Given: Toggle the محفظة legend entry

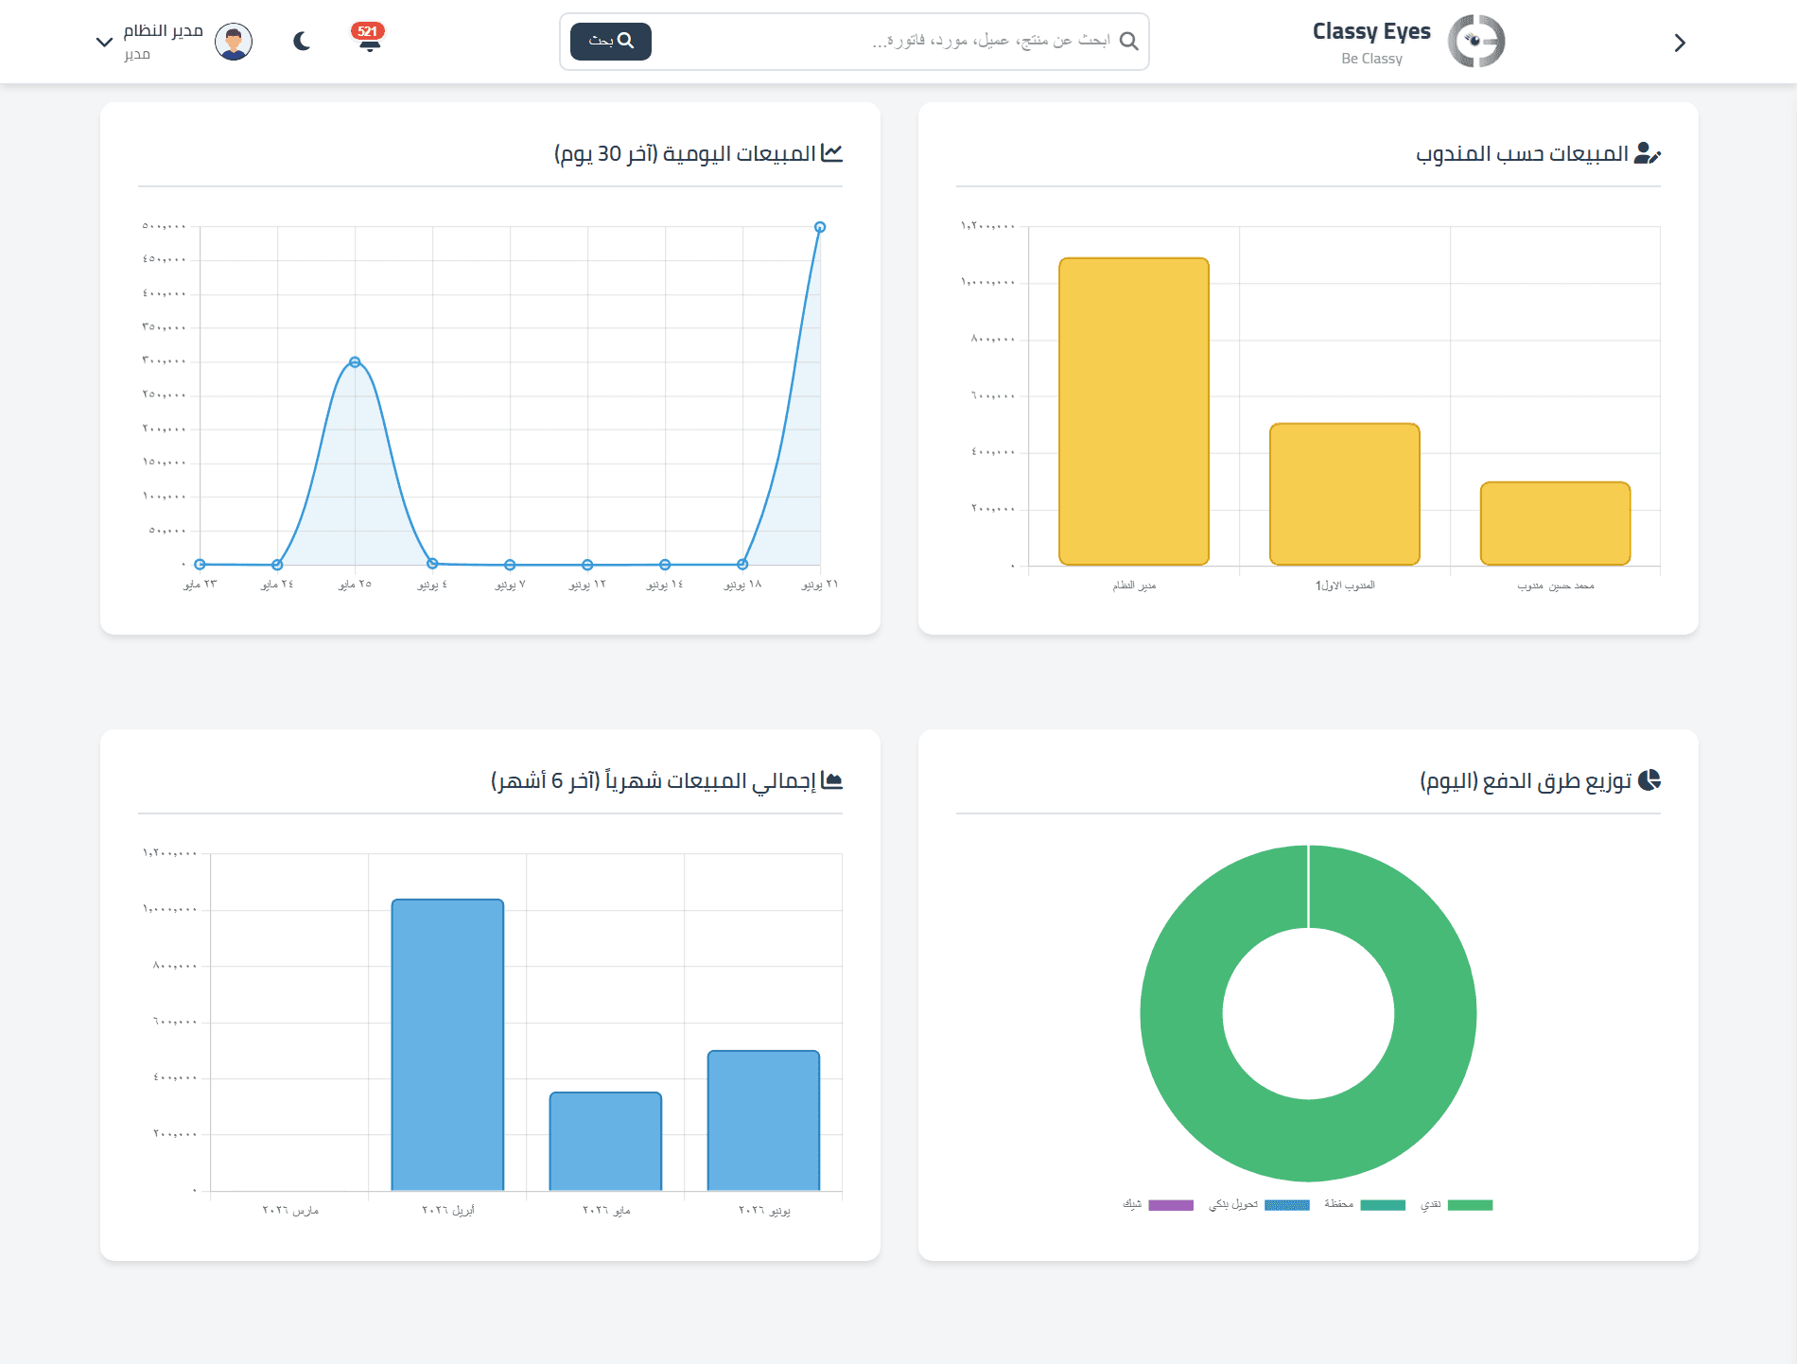Looking at the screenshot, I should click(1365, 1204).
